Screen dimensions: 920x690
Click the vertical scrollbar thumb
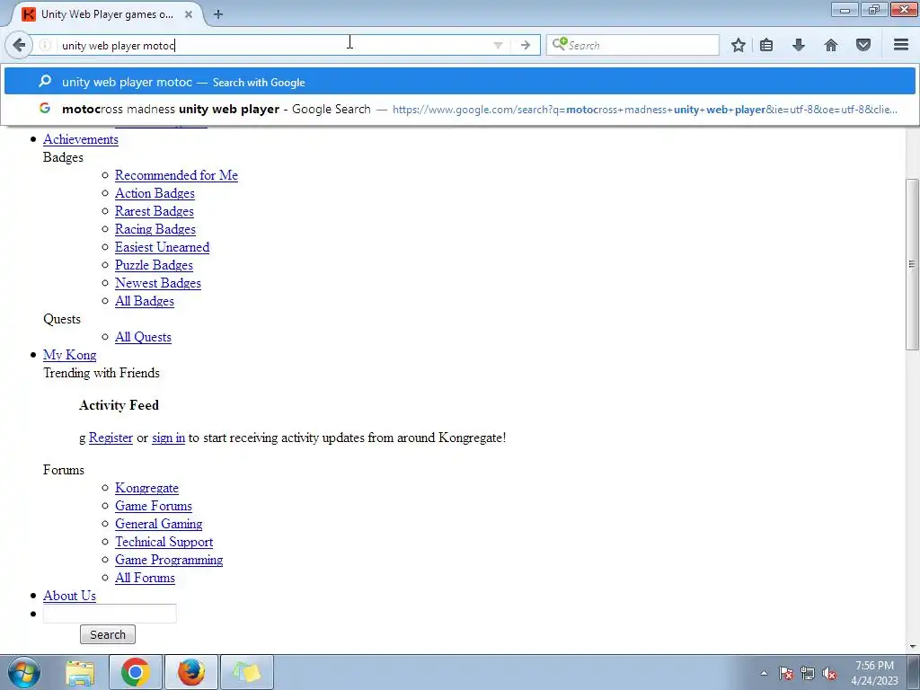click(x=912, y=264)
